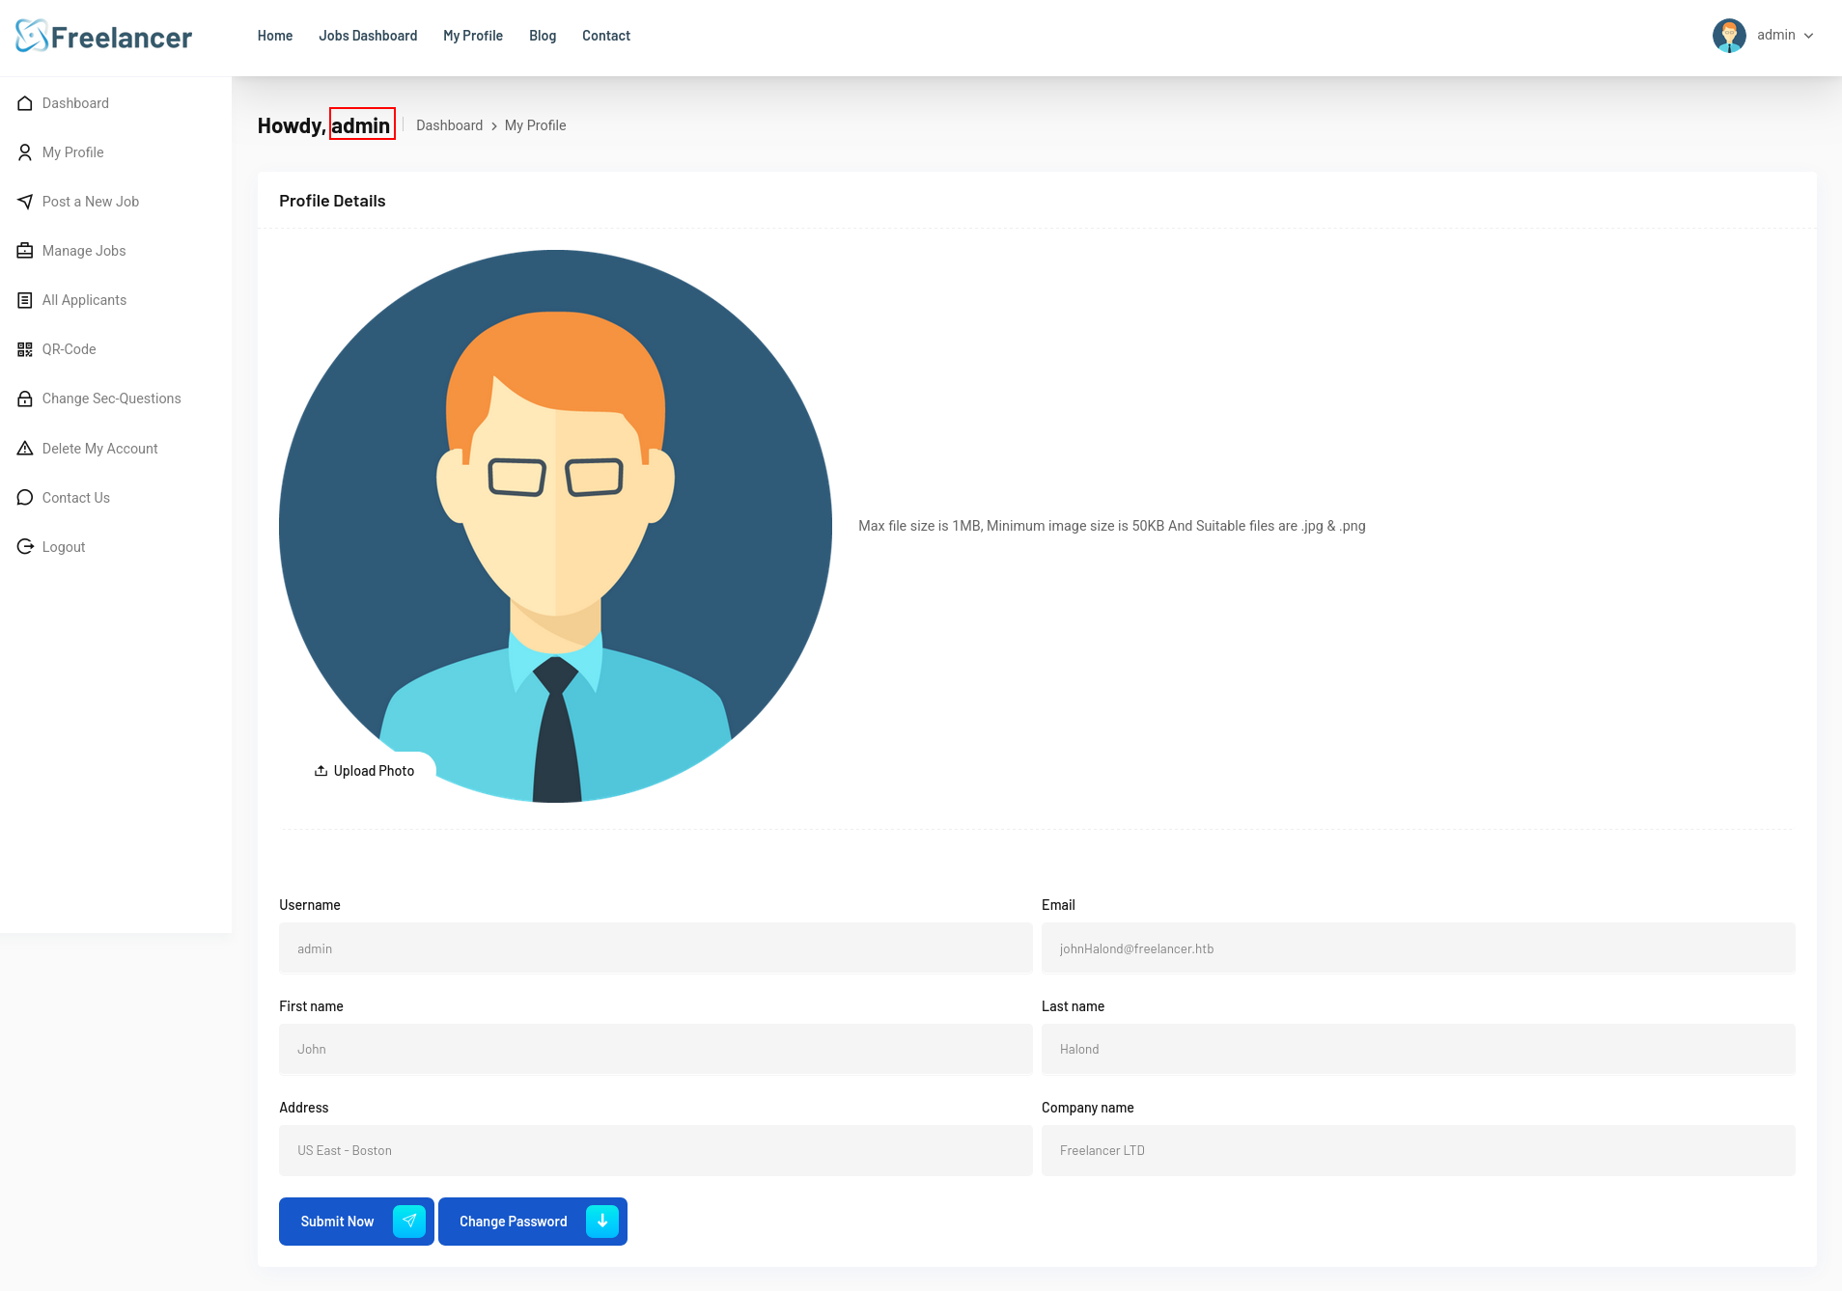Viewport: 1842px width, 1291px height.
Task: Click the Freelancer logo
Action: point(104,37)
